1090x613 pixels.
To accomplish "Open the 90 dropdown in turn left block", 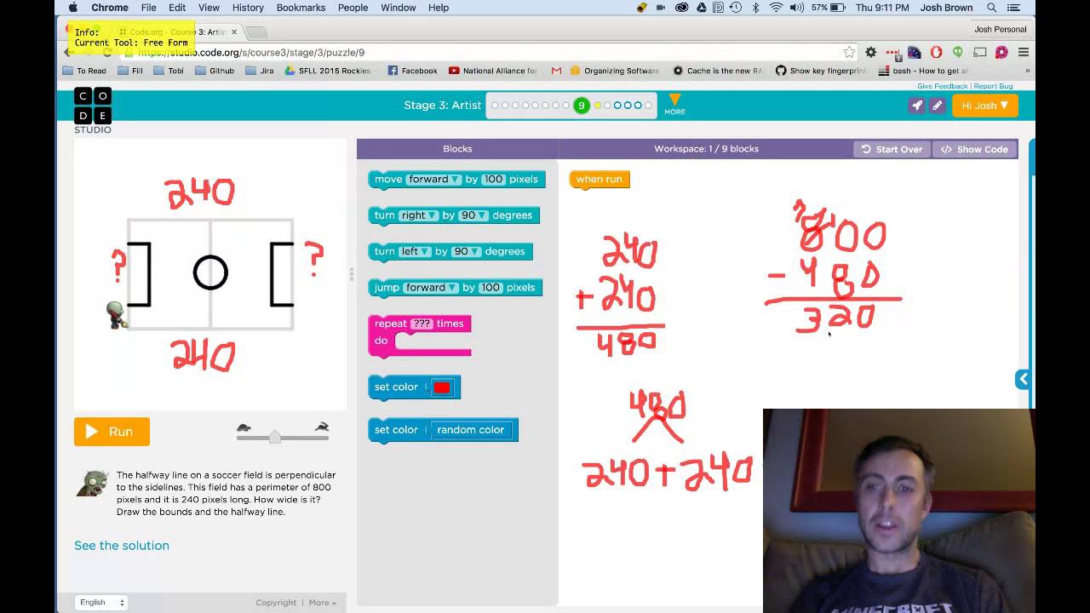I will (x=466, y=252).
